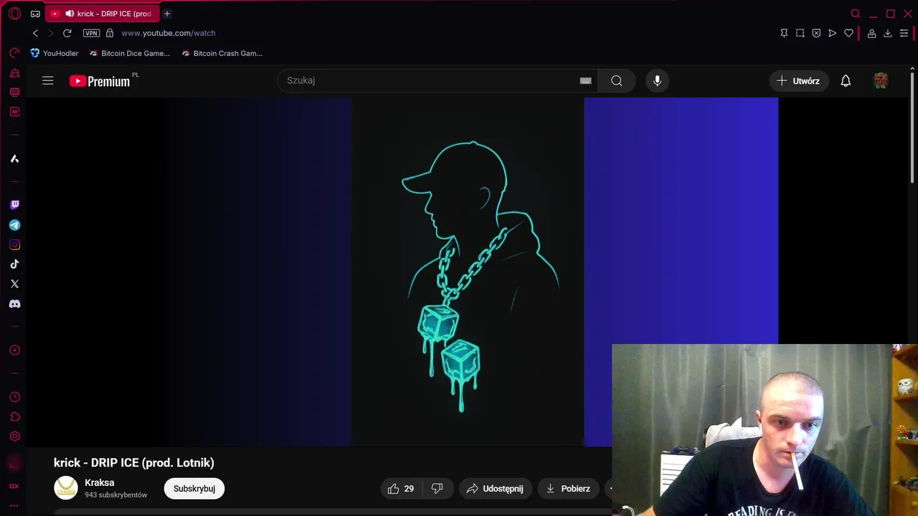Open the YouTube hamburger guide menu
Viewport: 918px width, 516px height.
coord(48,81)
